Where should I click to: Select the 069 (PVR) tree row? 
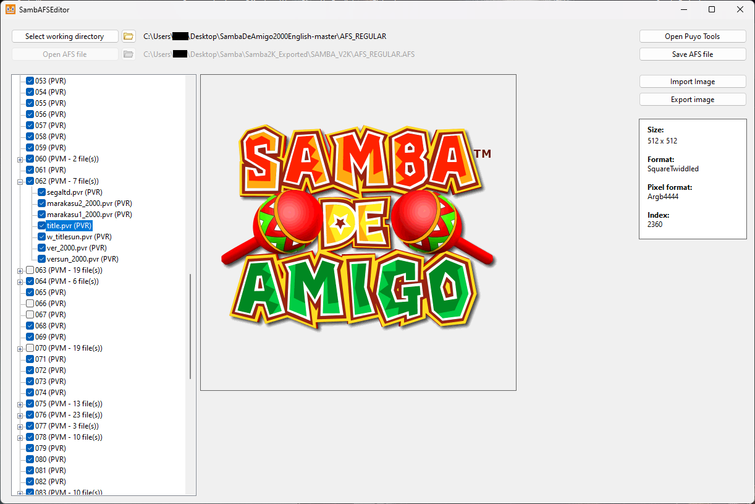[x=51, y=337]
